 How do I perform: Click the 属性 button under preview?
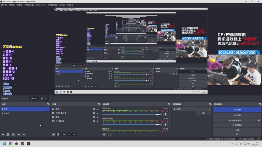pos(34,99)
